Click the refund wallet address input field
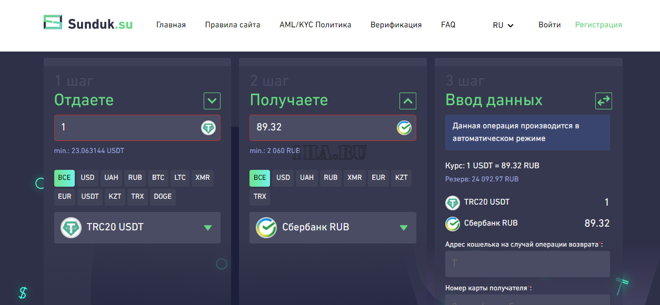 (x=527, y=263)
